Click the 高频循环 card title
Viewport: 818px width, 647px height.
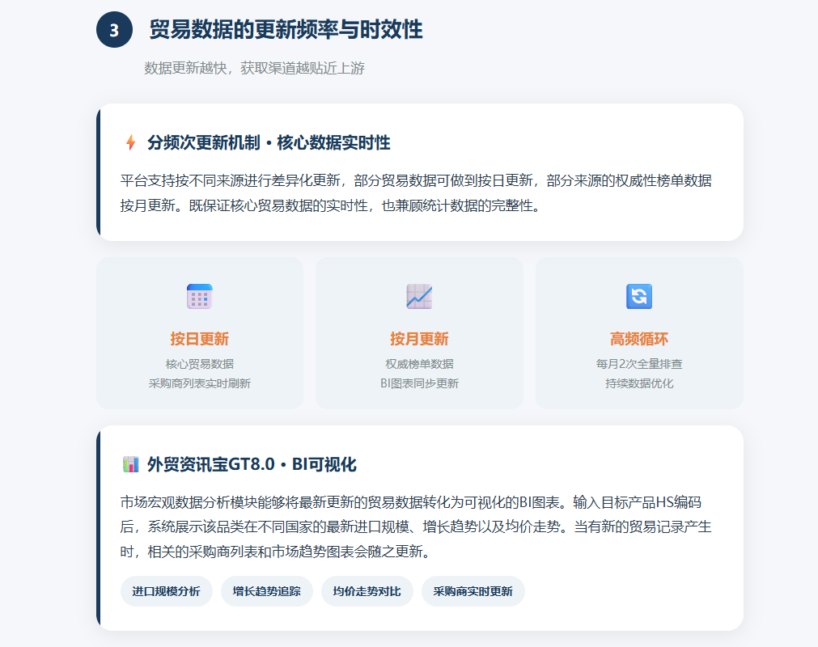point(639,339)
